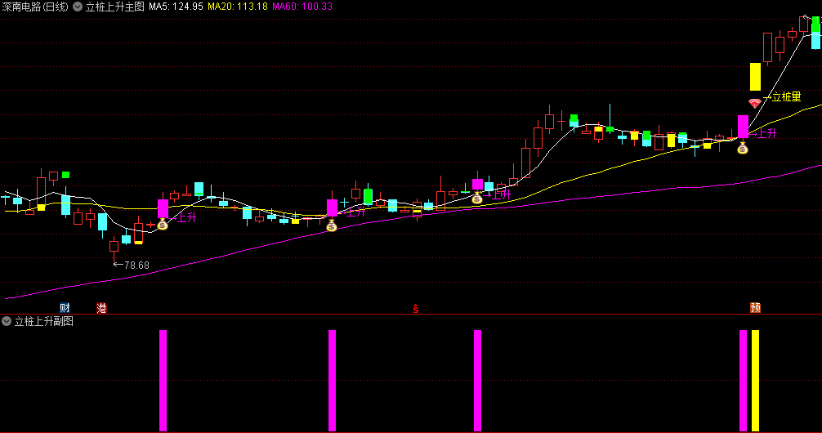The image size is (822, 433).
Task: Click the 财 financial info icon
Action: click(65, 308)
